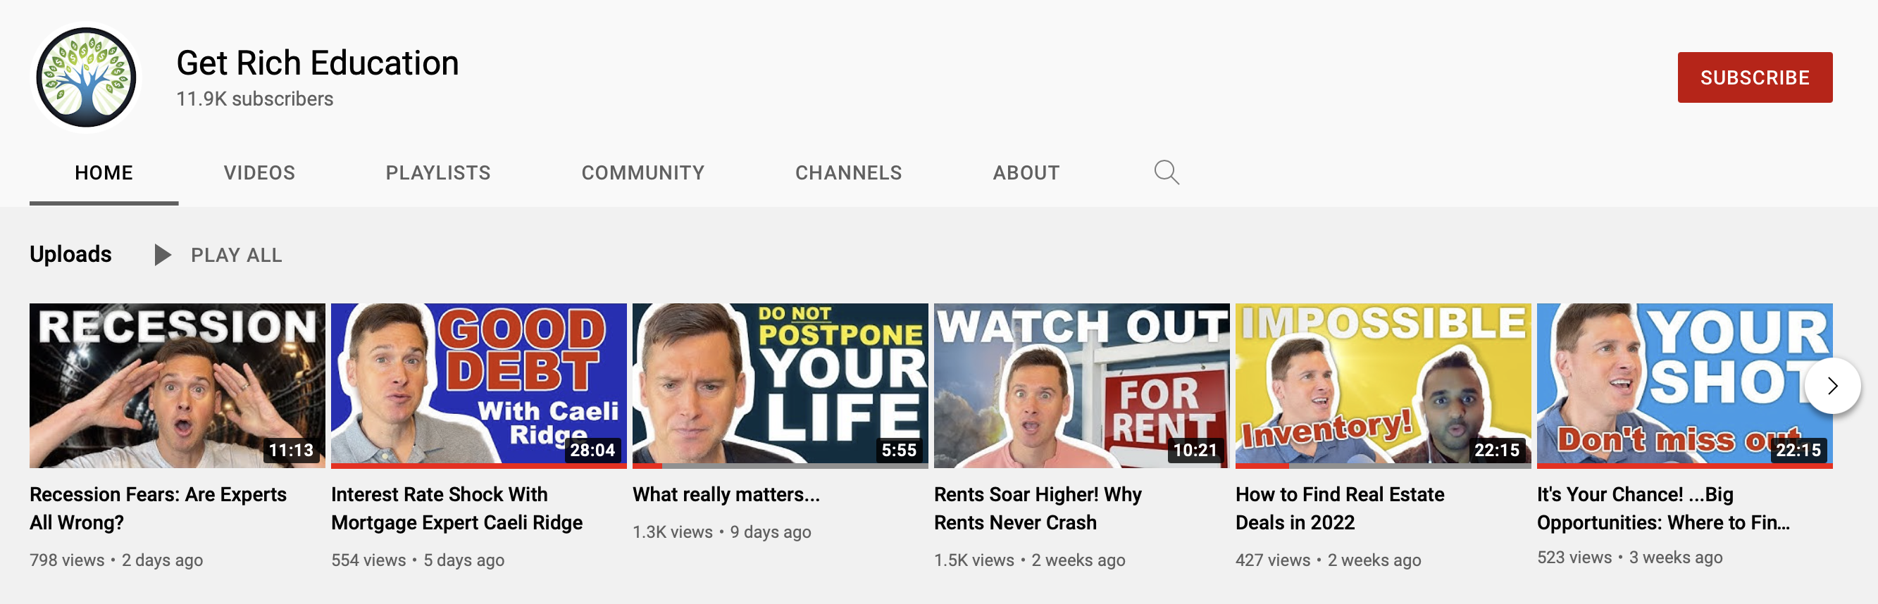1878x604 pixels.
Task: Open 'Recession Fears: Are Experts All Wrong?' title
Action: (158, 508)
